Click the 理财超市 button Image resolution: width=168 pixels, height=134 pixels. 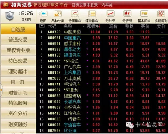pos(18,71)
